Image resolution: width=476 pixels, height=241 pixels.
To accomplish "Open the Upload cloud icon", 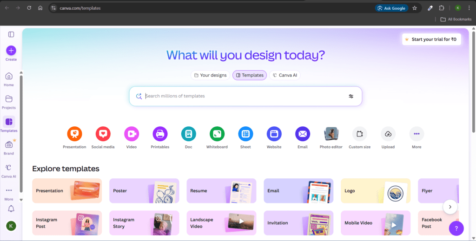I will click(388, 134).
